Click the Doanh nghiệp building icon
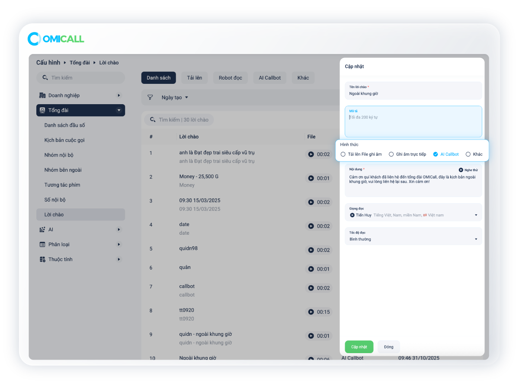This screenshot has height=389, width=519. (x=42, y=95)
